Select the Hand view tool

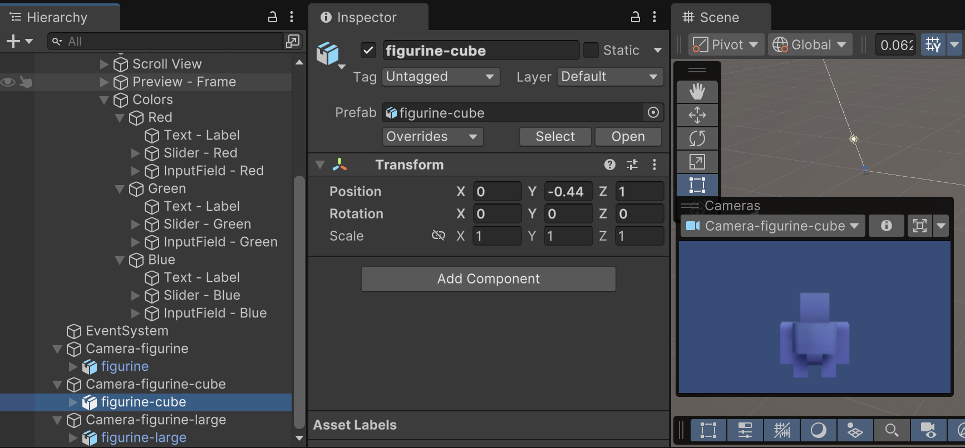pyautogui.click(x=697, y=91)
